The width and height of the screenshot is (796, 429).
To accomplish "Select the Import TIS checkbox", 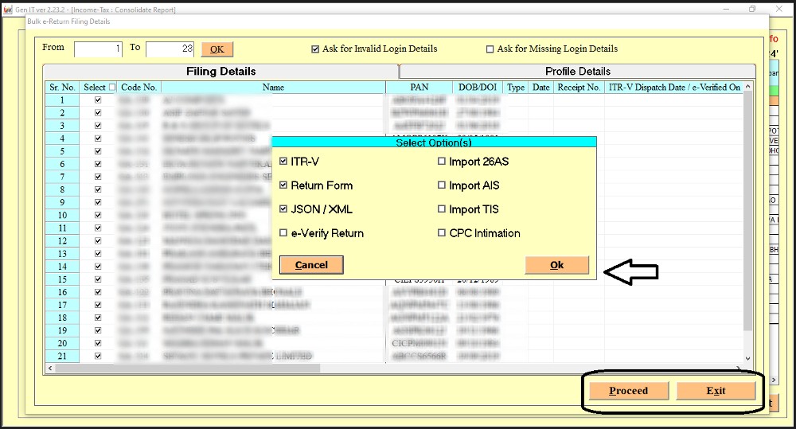I will coord(443,209).
